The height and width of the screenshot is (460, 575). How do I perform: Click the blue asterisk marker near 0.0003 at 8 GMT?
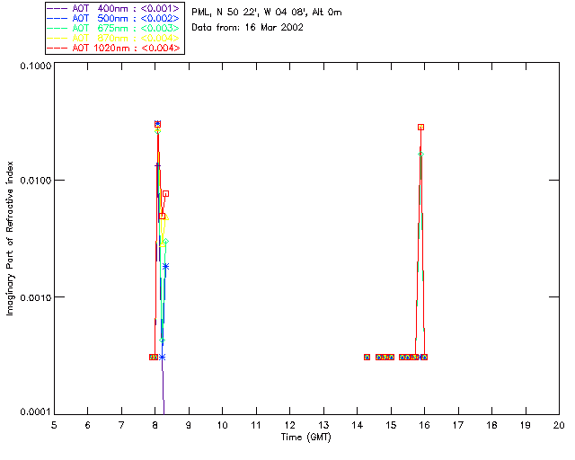click(x=162, y=357)
